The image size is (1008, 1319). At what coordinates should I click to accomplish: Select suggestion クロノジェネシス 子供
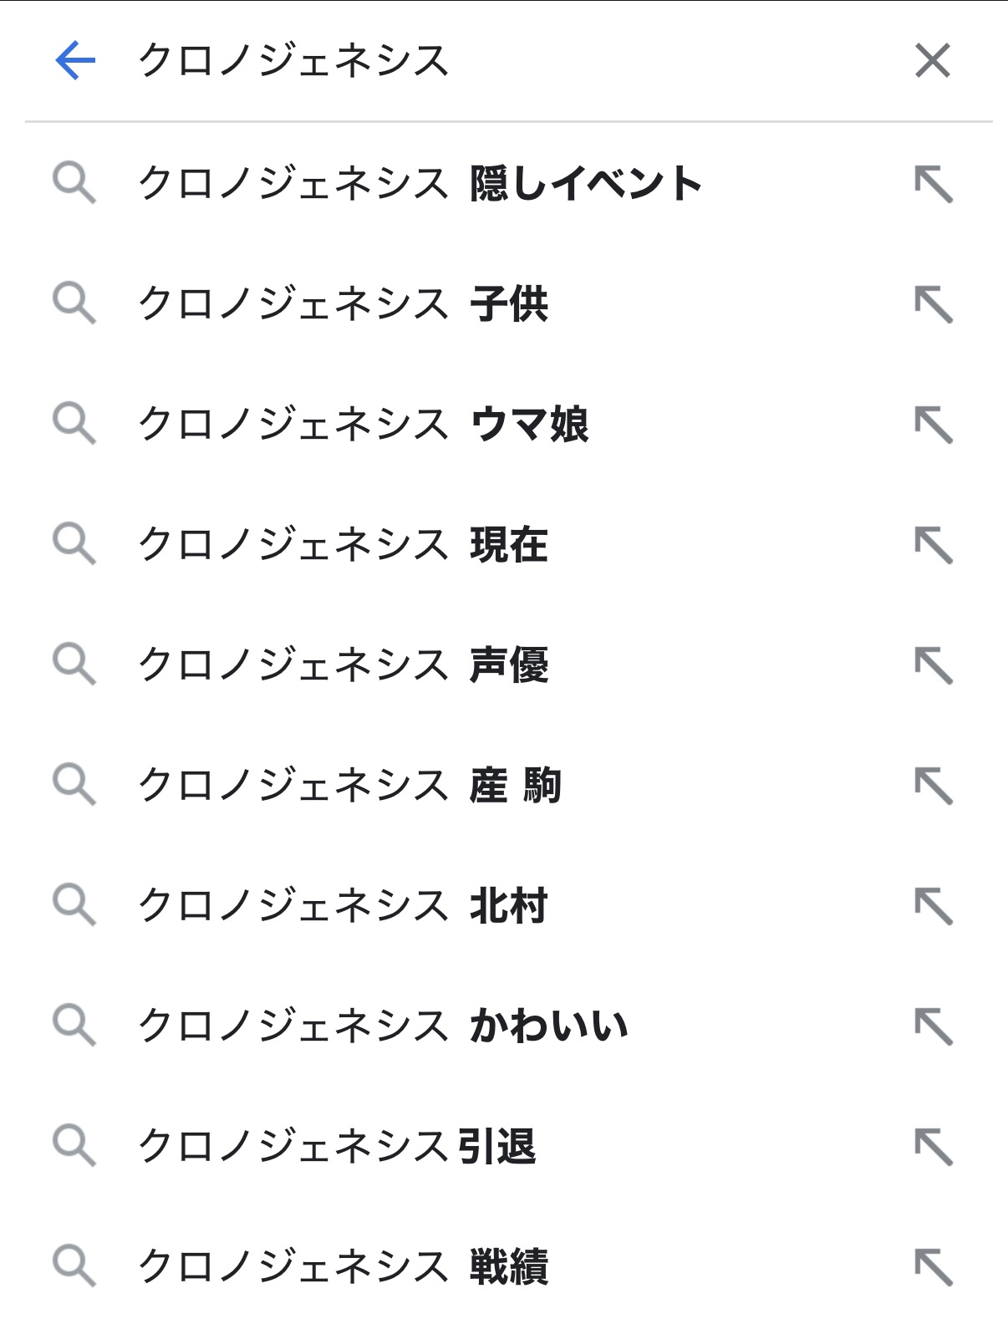point(343,304)
